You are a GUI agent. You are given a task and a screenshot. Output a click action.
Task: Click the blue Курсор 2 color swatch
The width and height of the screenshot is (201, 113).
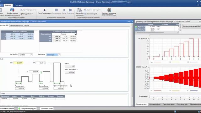pos(136,29)
